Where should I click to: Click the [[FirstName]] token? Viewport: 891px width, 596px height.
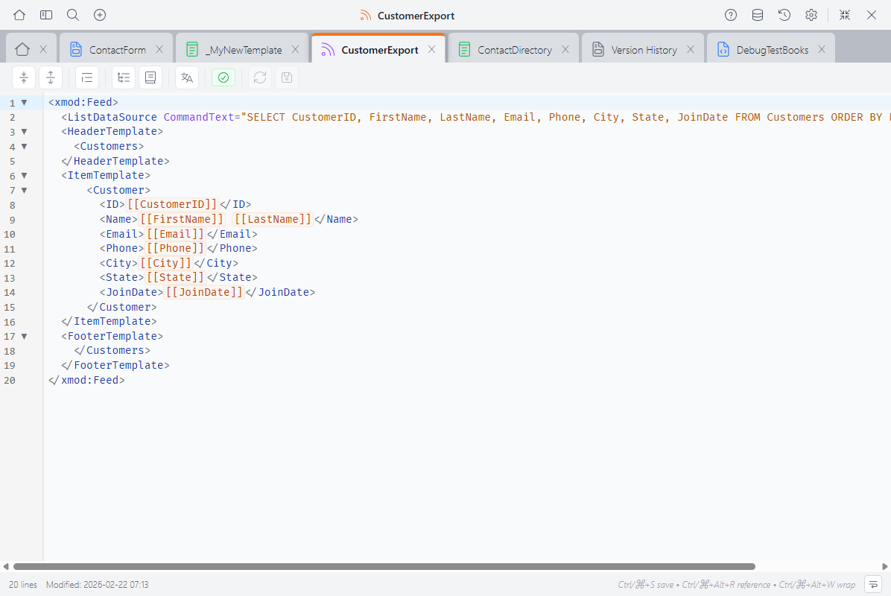[182, 219]
